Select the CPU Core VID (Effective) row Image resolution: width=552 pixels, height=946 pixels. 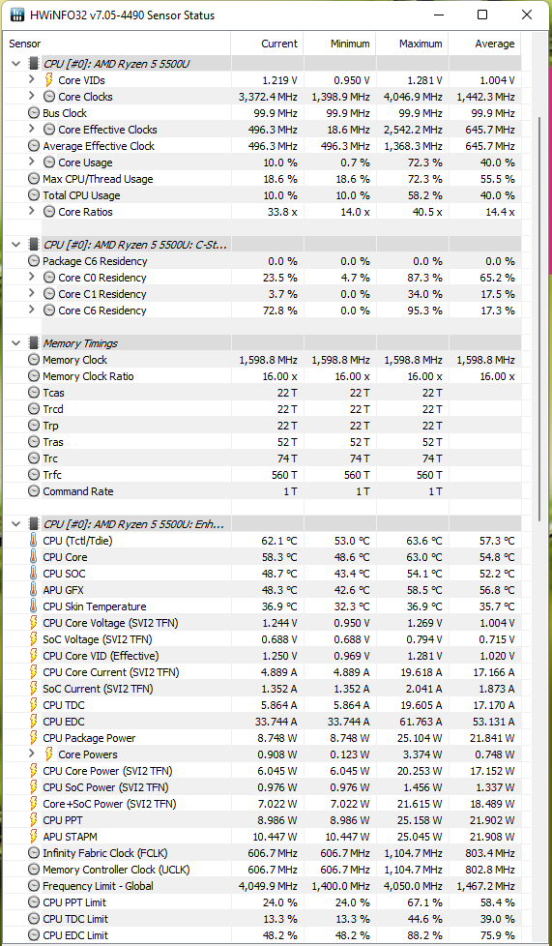click(263, 656)
